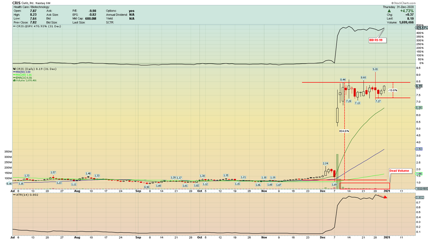Click the 3.50 MA tag on right axis
The height and width of the screenshot is (240, 428).
click(419, 149)
